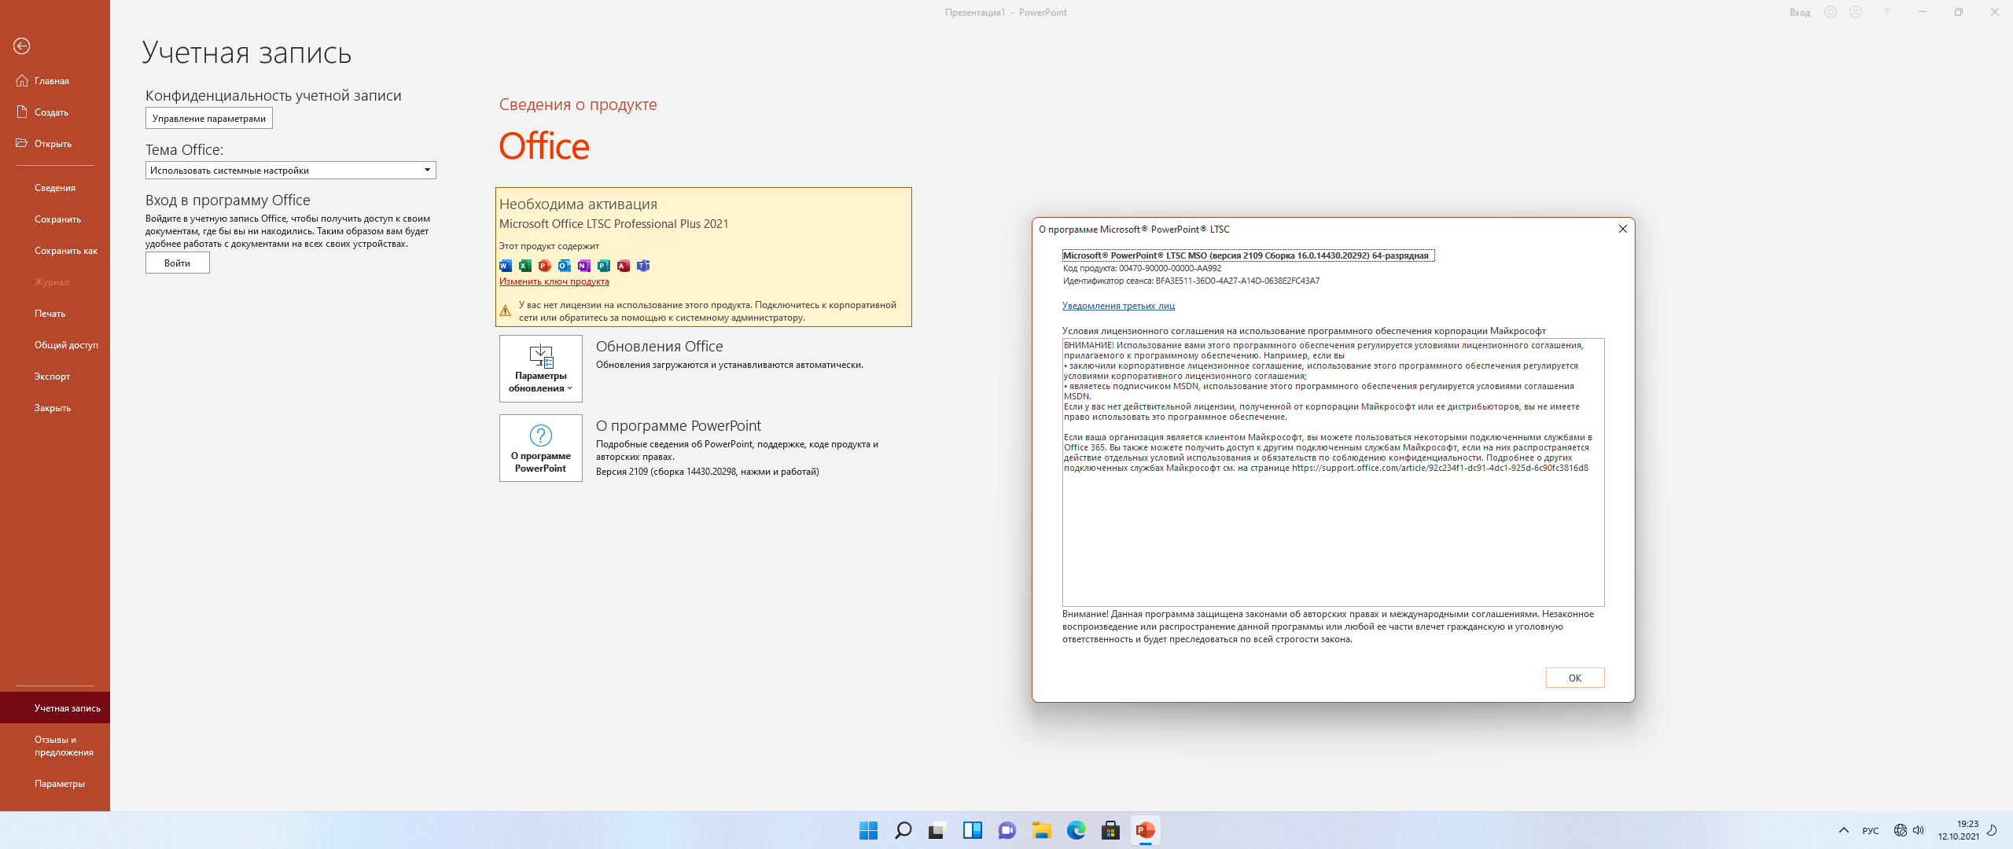Viewport: 2013px width, 849px height.
Task: Click the Вход sign-in link in title bar
Action: click(1800, 13)
